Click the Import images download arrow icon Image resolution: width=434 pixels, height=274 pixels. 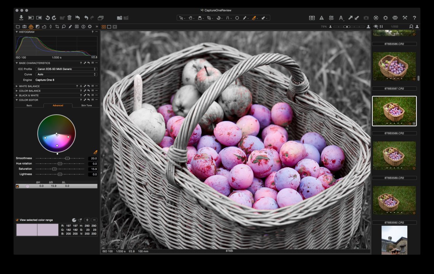21,18
